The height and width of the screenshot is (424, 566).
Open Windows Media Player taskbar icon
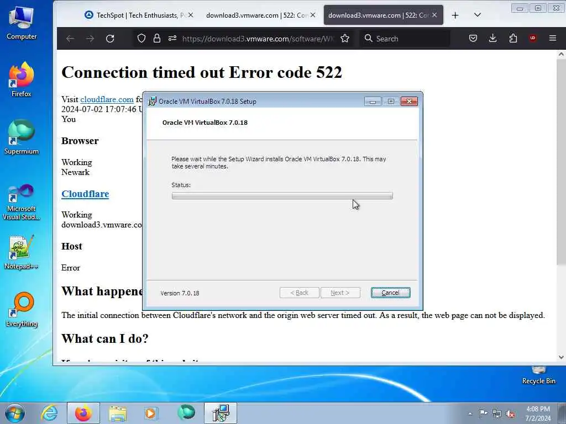coord(150,413)
